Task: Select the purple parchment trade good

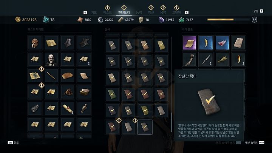Action: 189,43
